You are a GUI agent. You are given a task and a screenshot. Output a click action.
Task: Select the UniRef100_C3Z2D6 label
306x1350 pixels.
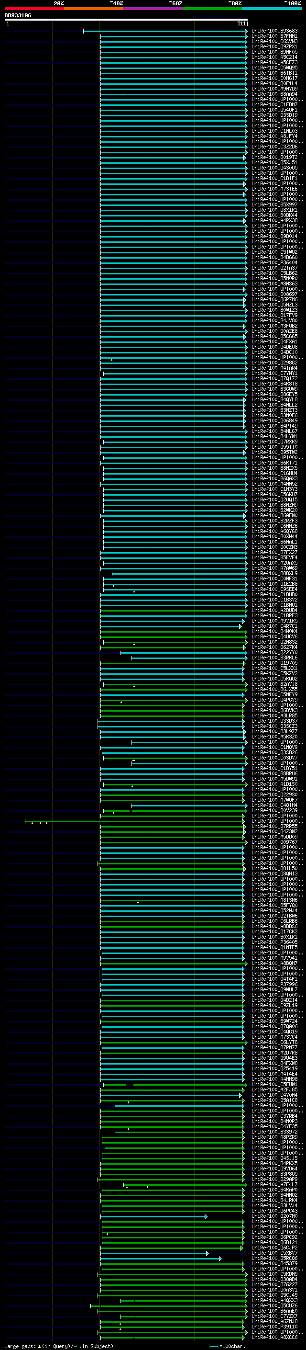coord(274,147)
